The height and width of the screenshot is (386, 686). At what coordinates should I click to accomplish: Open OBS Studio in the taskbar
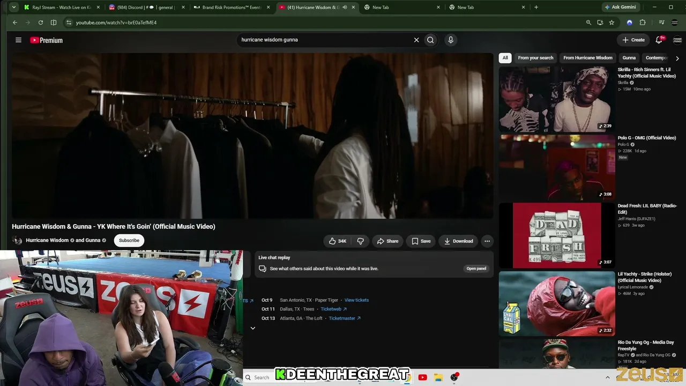454,377
